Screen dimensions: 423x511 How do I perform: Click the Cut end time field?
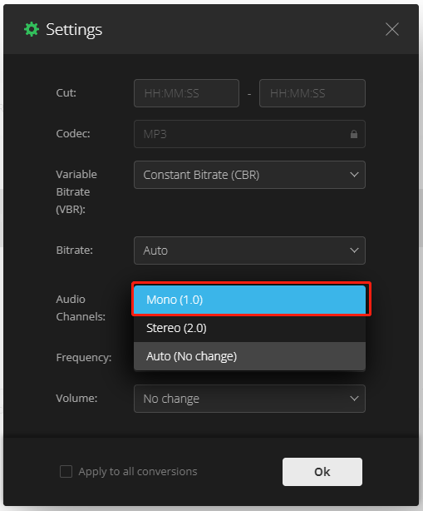312,93
